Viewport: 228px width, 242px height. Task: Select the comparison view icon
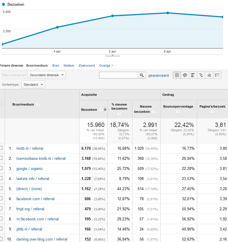click(201, 75)
